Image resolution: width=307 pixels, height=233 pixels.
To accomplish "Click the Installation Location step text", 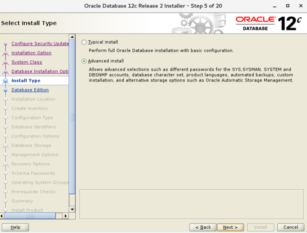I will tap(33, 99).
